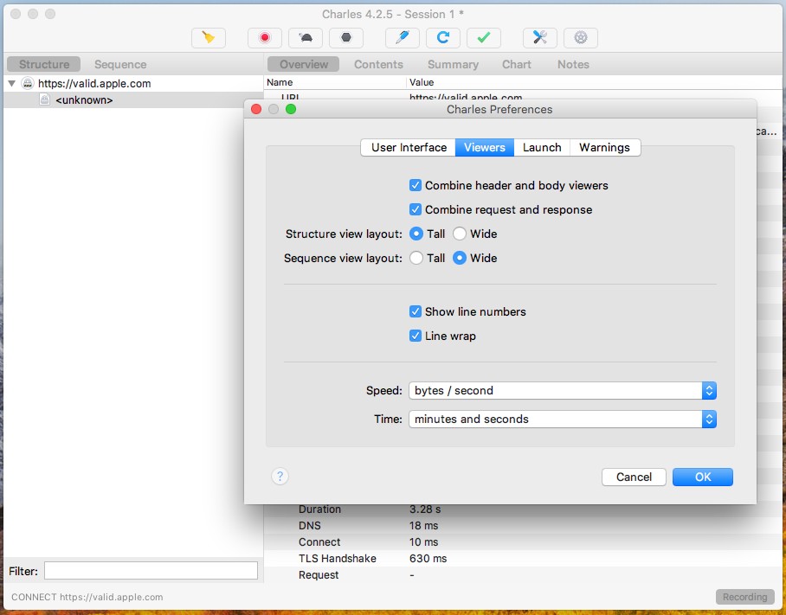The width and height of the screenshot is (786, 615).
Task: Open the Settings gear icon in toolbar
Action: 581,38
